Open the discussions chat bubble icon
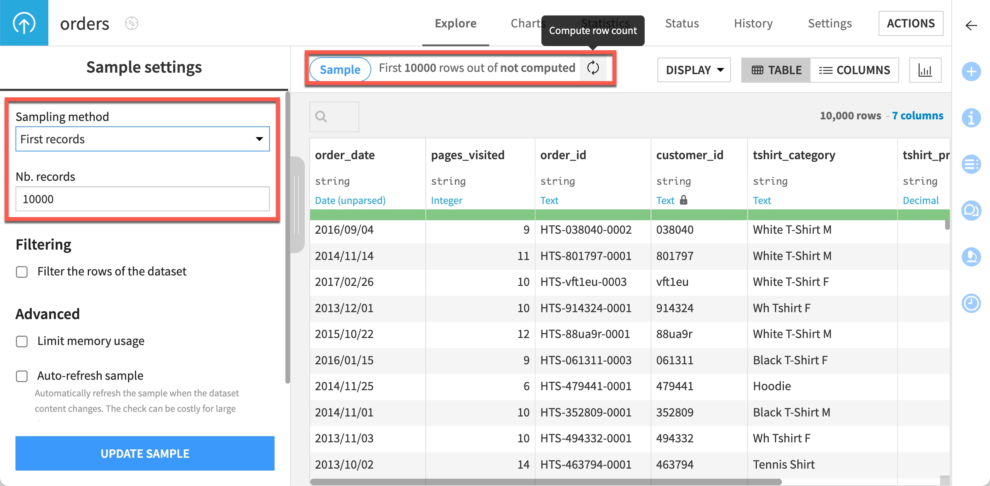Screen dimensions: 990x486 click(x=971, y=211)
